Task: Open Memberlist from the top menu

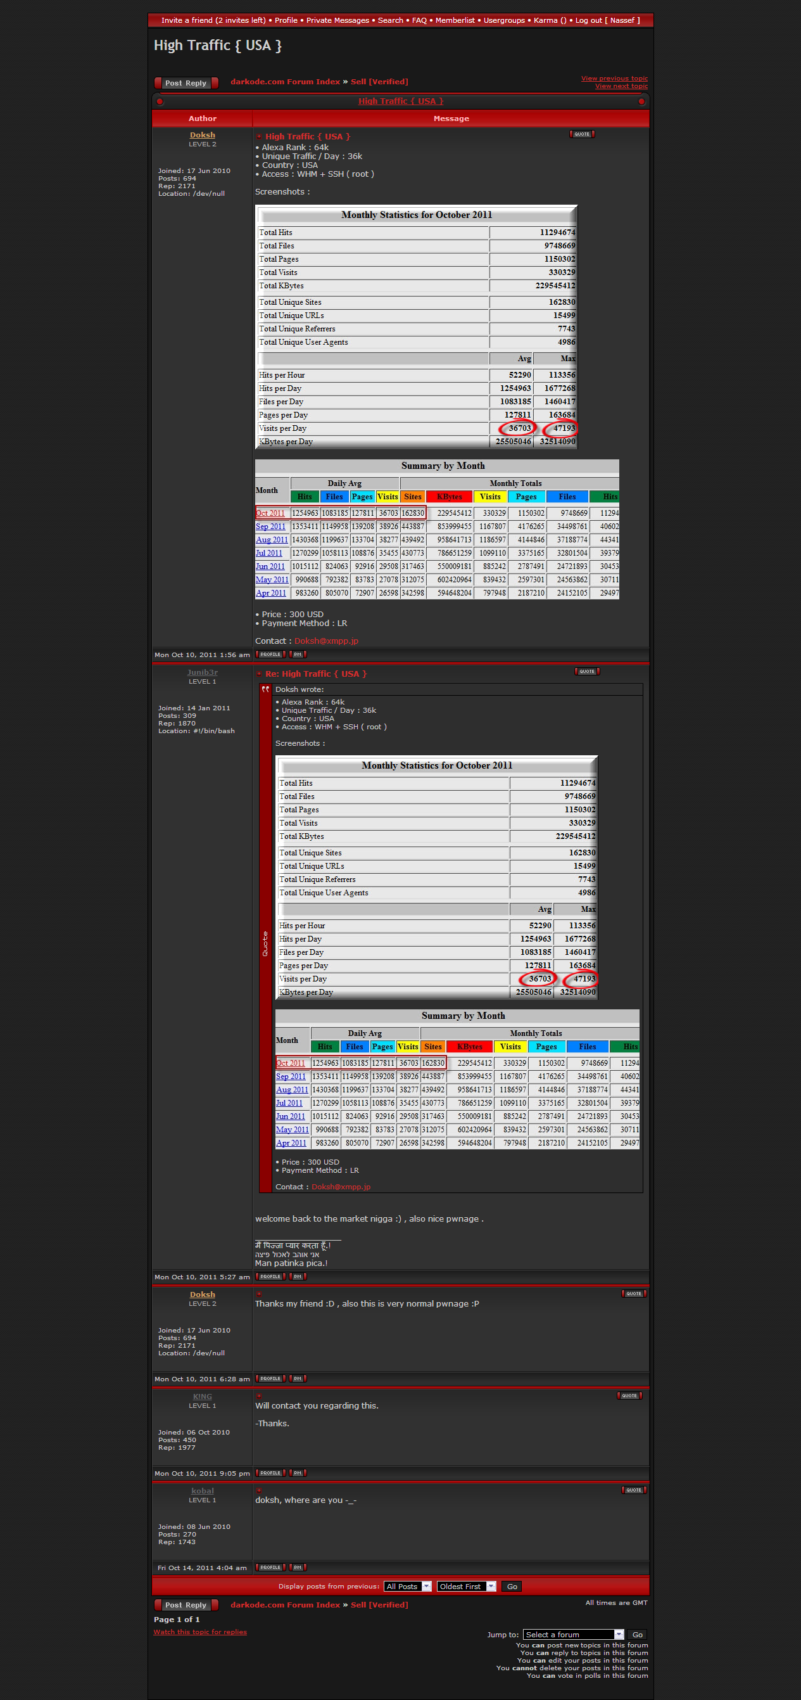Action: pyautogui.click(x=455, y=20)
